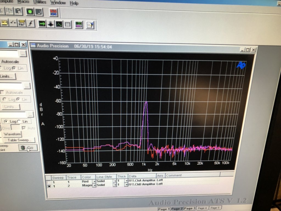Click the notepad with pencil icon
The image size is (281, 211).
tap(90, 25)
